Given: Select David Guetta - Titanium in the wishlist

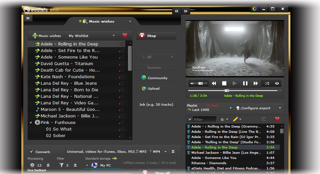Looking at the screenshot, I should [67, 63].
